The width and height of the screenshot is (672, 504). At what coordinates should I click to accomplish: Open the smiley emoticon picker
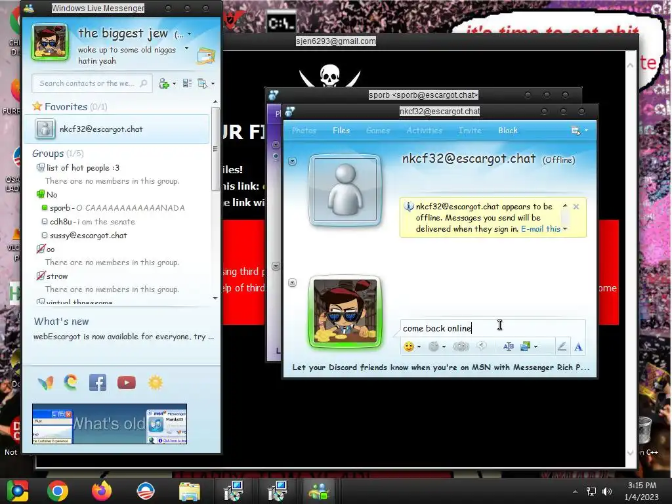tap(409, 346)
